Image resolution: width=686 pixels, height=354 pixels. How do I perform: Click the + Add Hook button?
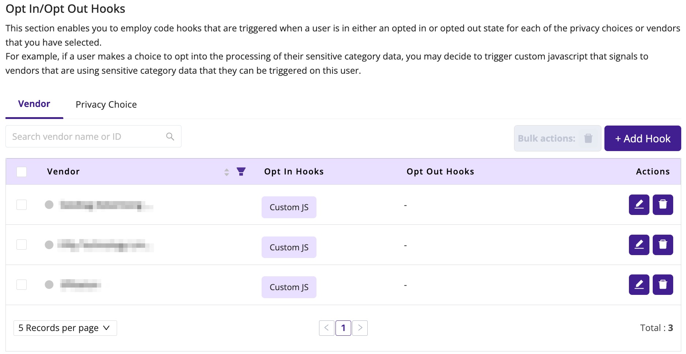pyautogui.click(x=642, y=138)
